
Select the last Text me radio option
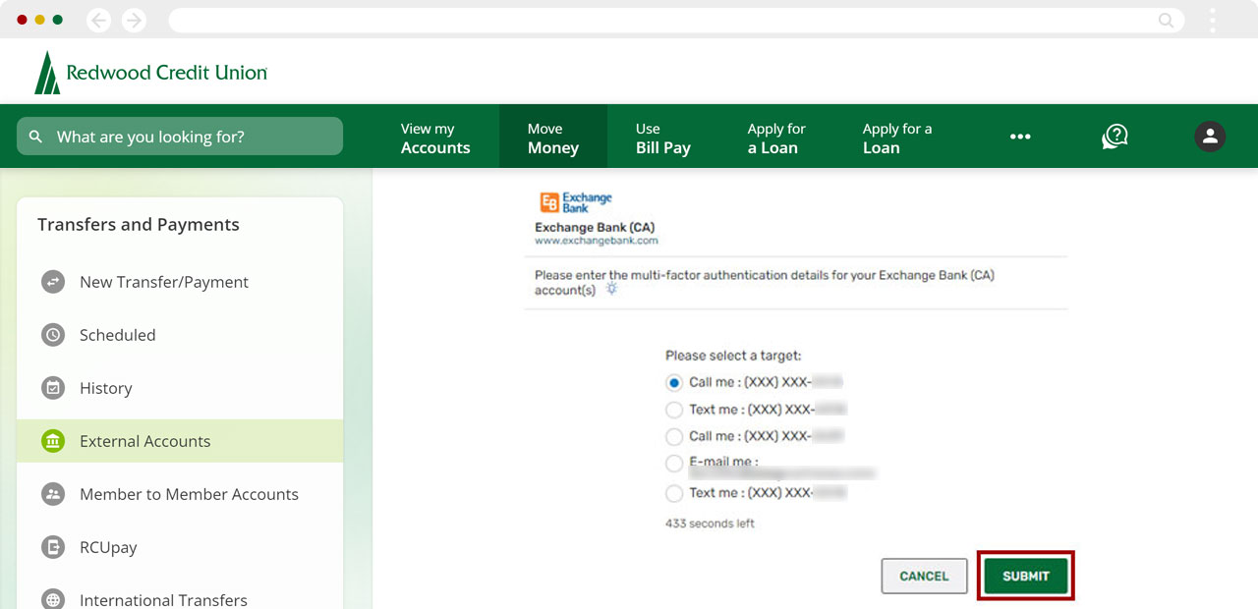(674, 493)
